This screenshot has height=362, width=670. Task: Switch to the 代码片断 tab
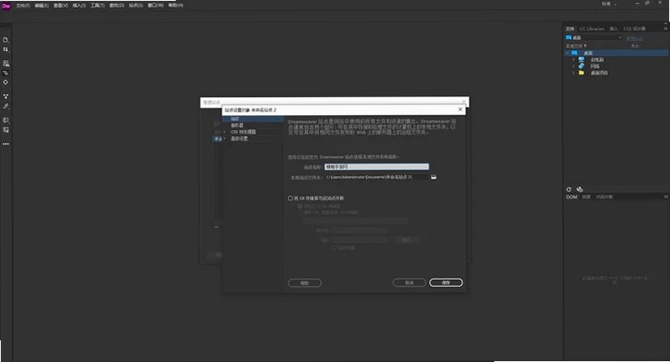pyautogui.click(x=604, y=197)
